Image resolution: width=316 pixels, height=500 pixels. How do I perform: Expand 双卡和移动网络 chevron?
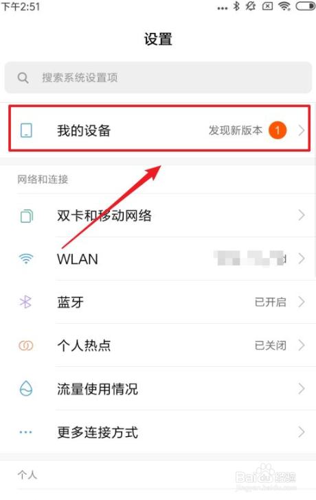301,215
